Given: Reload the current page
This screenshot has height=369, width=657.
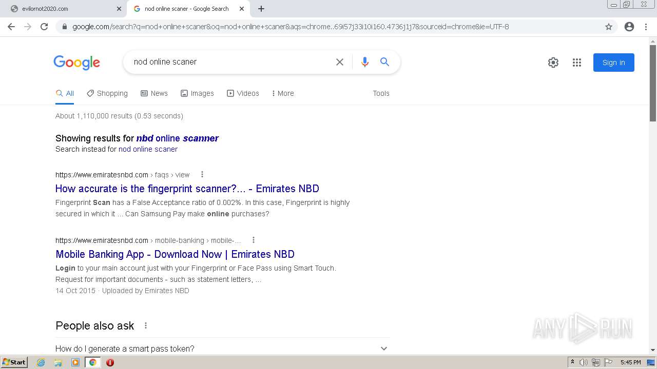Looking at the screenshot, I should (x=44, y=27).
